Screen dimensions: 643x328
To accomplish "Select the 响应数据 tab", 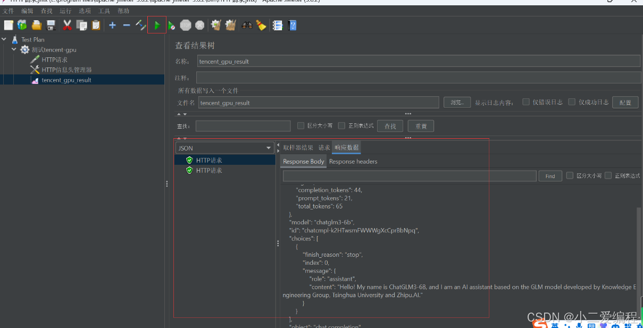I will click(x=346, y=148).
